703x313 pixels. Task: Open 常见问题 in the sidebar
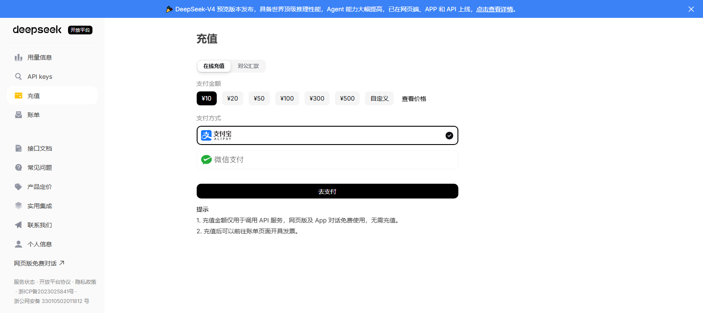52,168
